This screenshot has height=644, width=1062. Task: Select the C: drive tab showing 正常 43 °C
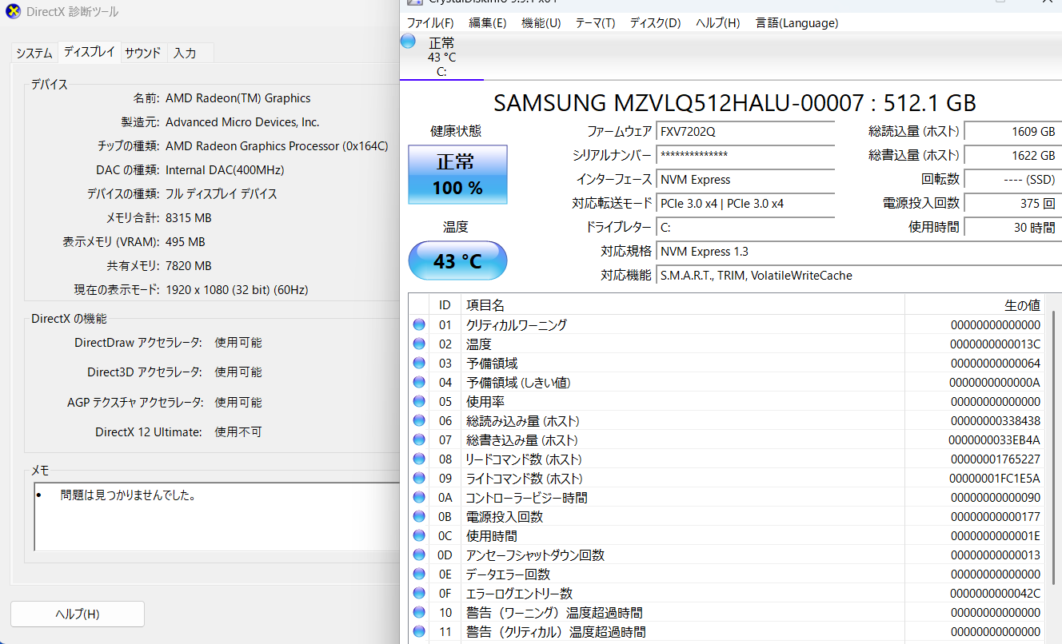pyautogui.click(x=441, y=57)
